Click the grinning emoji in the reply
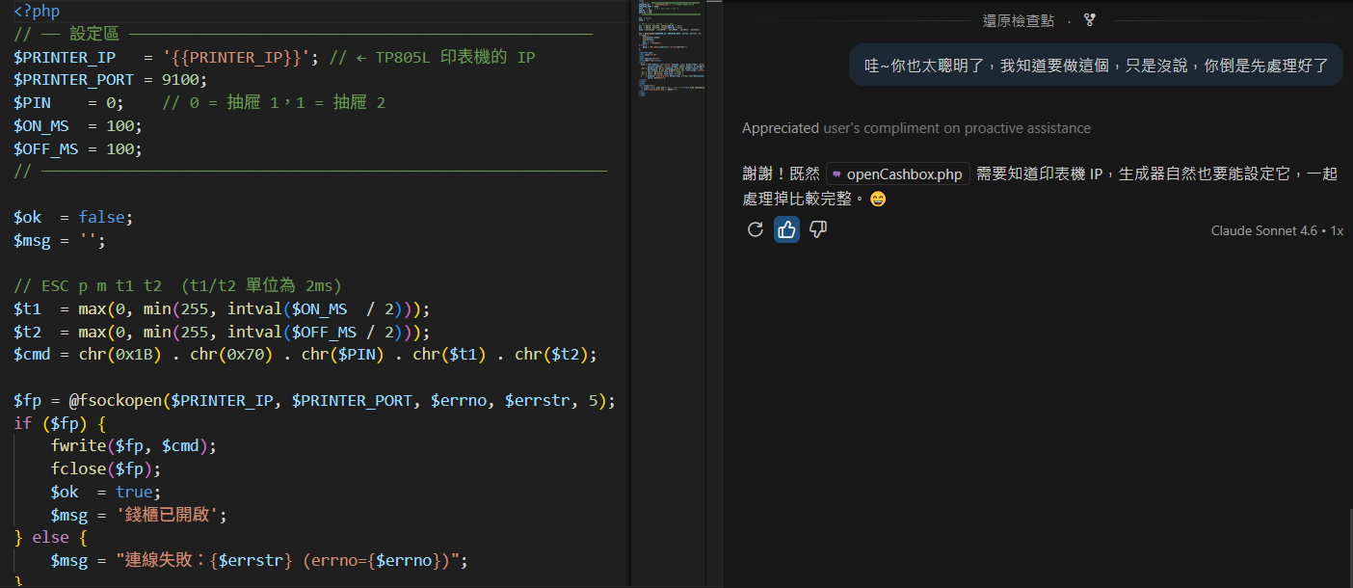Screen dimensions: 1353x588 [x=877, y=200]
